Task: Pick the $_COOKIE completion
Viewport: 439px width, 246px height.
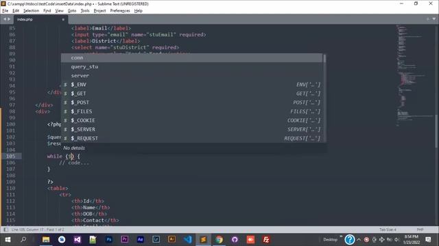Action: [x=192, y=120]
